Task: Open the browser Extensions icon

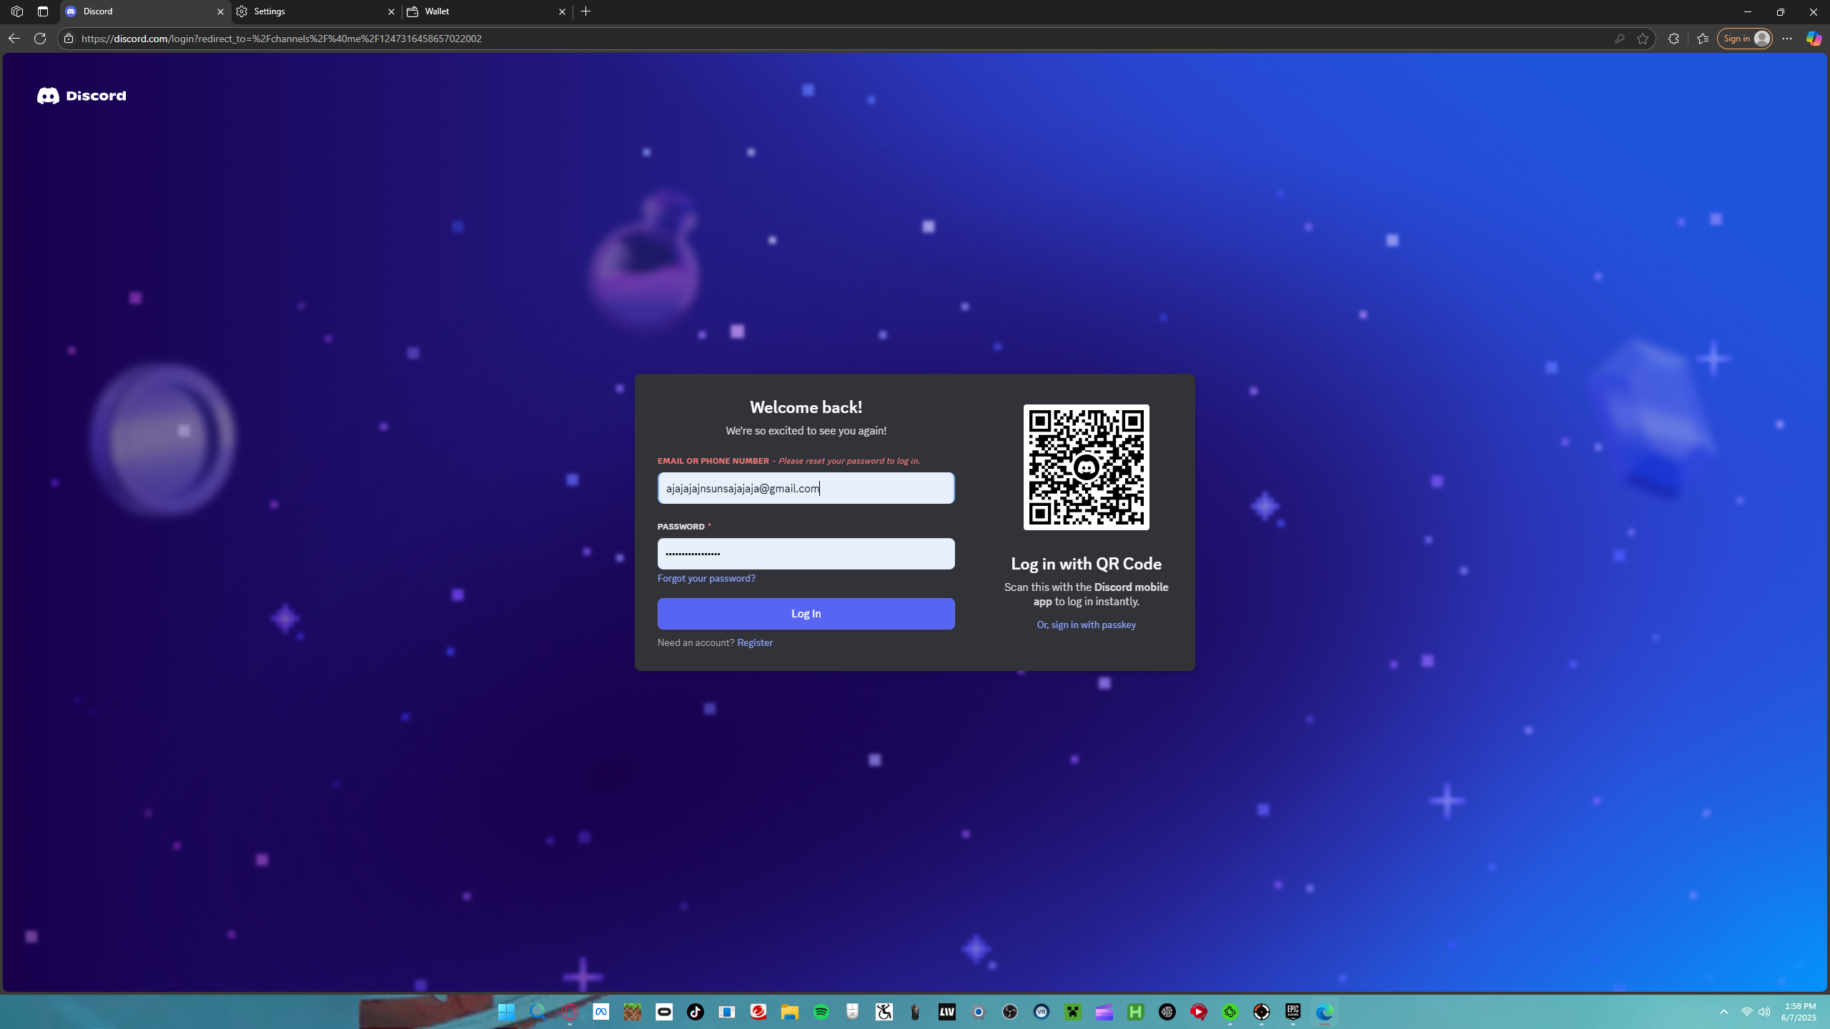Action: 1673,39
